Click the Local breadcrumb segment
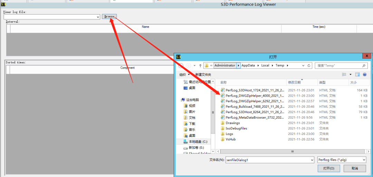The image size is (373, 177). 265,65
